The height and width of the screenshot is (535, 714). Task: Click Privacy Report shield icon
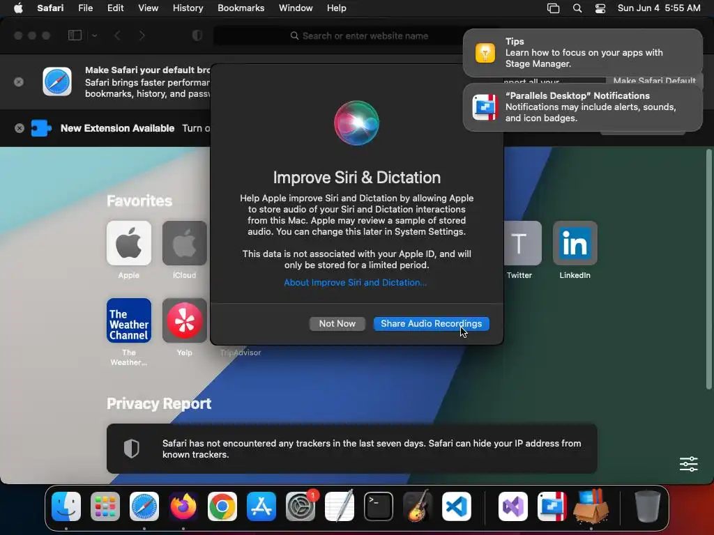click(x=132, y=449)
